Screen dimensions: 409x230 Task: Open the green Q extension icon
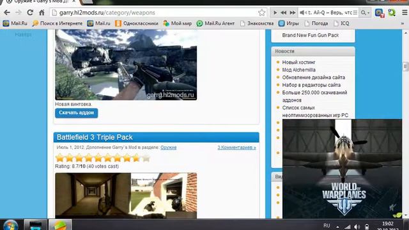392,13
